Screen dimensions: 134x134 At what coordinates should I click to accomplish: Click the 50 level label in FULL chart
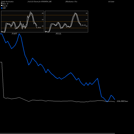point(87,20)
